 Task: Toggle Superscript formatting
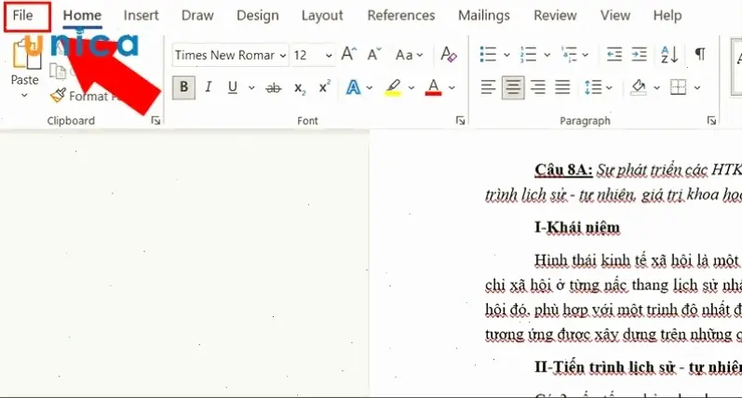pyautogui.click(x=324, y=87)
